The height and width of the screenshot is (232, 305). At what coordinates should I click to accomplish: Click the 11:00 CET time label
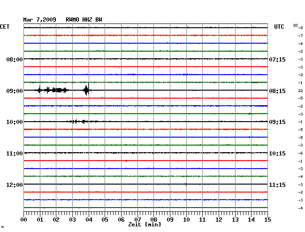[x=15, y=154]
